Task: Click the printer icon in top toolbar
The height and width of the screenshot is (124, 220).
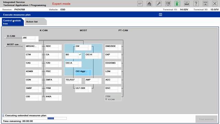Action: (x=187, y=3)
